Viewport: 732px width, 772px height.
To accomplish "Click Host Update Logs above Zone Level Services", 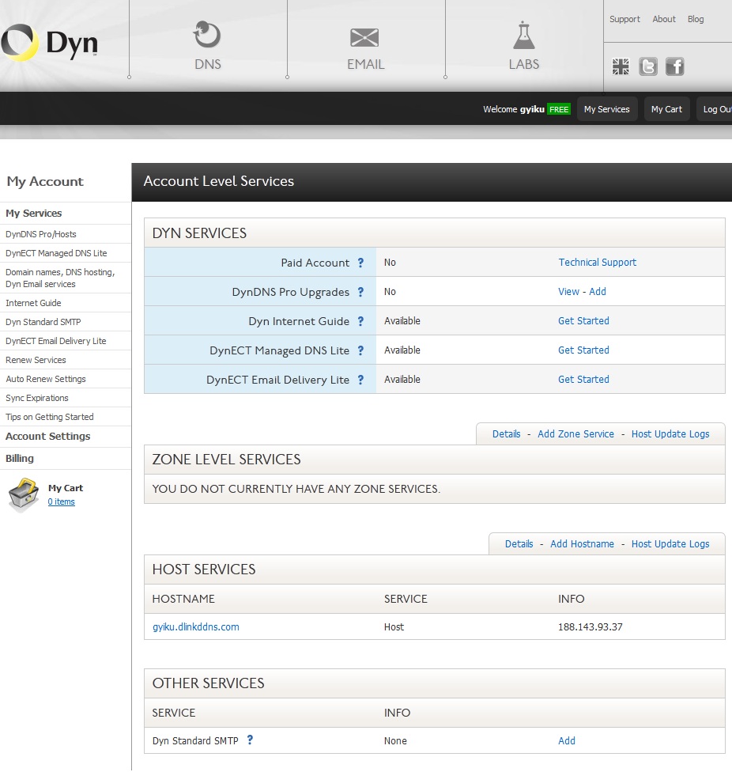I will tap(670, 433).
